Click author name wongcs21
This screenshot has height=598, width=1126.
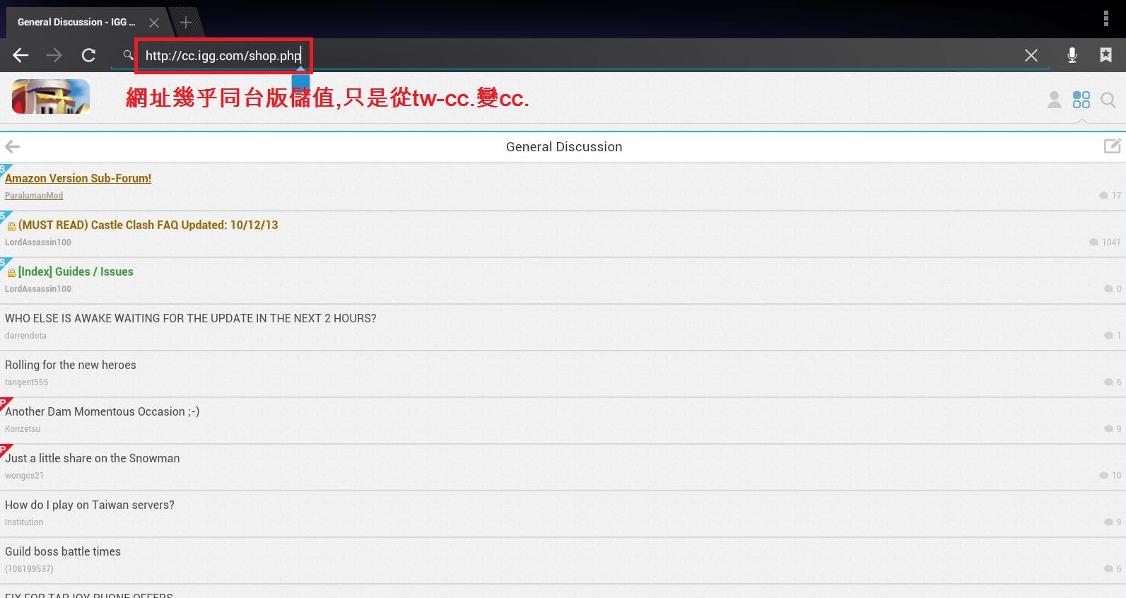tap(24, 476)
